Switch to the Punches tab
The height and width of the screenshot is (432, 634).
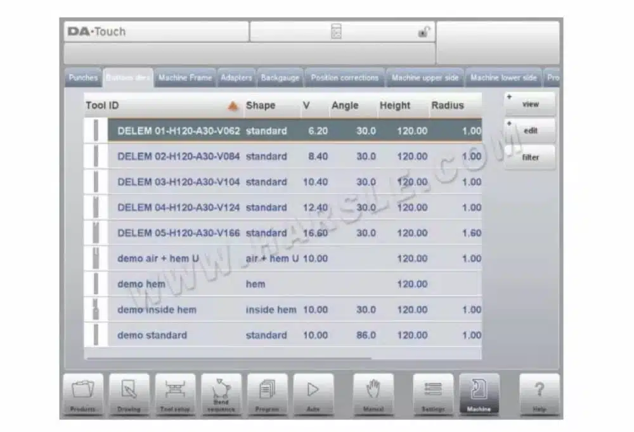(x=83, y=77)
